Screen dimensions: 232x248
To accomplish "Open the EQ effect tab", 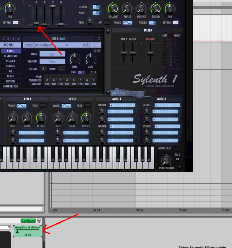I will [10, 71].
